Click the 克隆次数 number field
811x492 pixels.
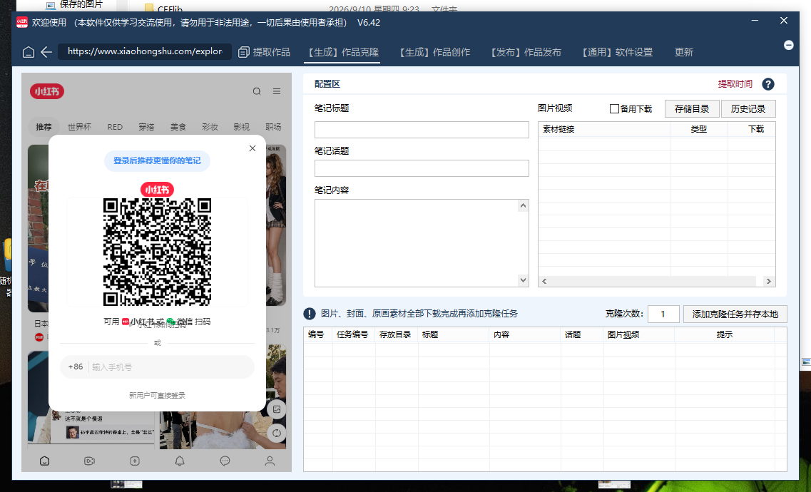[x=663, y=314]
